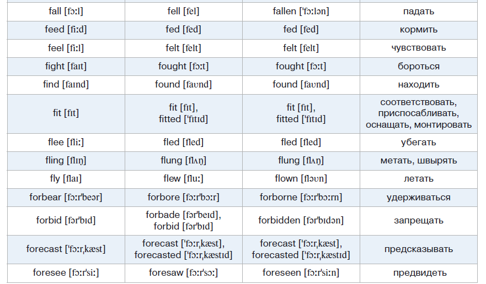Click the translation 'бороться'
The height and width of the screenshot is (284, 486).
click(x=418, y=67)
